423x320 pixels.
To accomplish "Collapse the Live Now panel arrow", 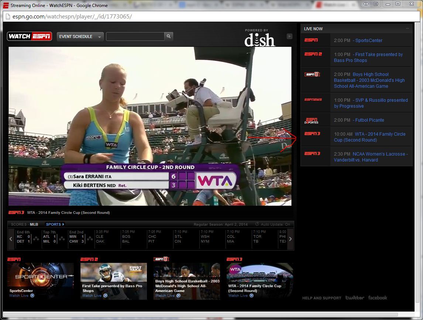I will point(289,36).
